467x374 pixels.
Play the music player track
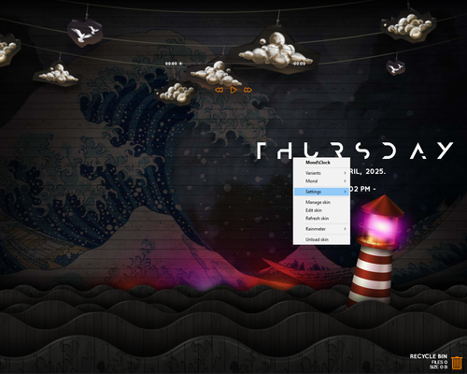coord(233,90)
